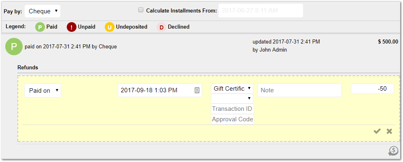Click the refund date field 2017-09-18
Screen dimensions: 403x162
[x=156, y=90]
